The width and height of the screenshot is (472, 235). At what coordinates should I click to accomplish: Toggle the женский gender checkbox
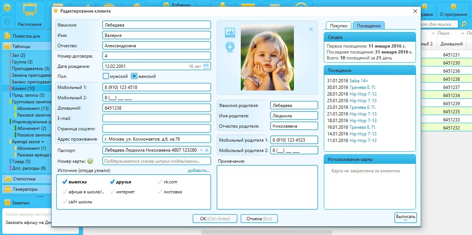click(x=134, y=76)
